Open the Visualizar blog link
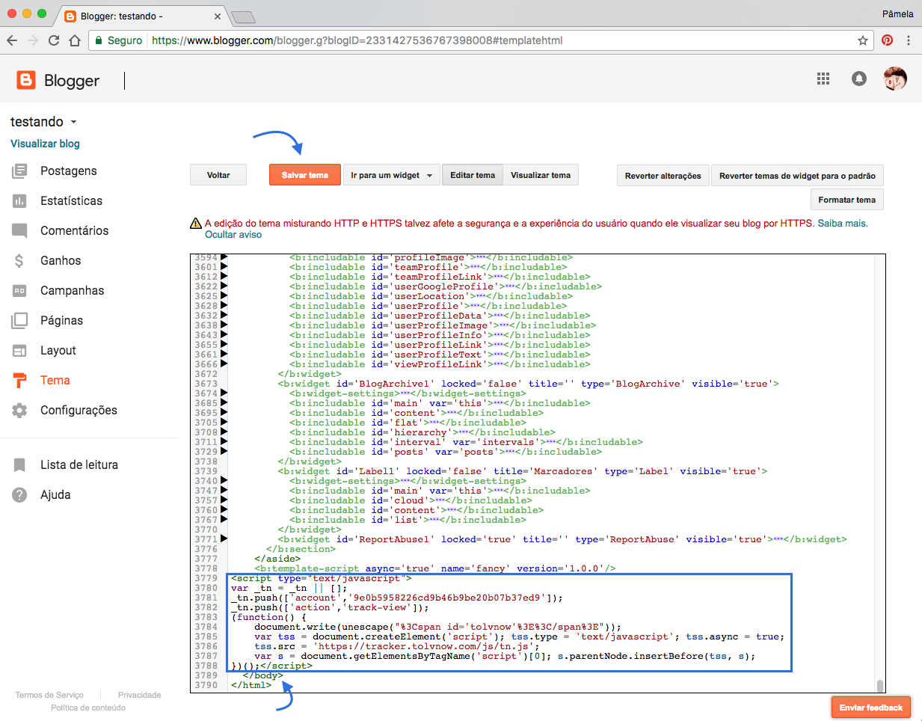 point(45,144)
